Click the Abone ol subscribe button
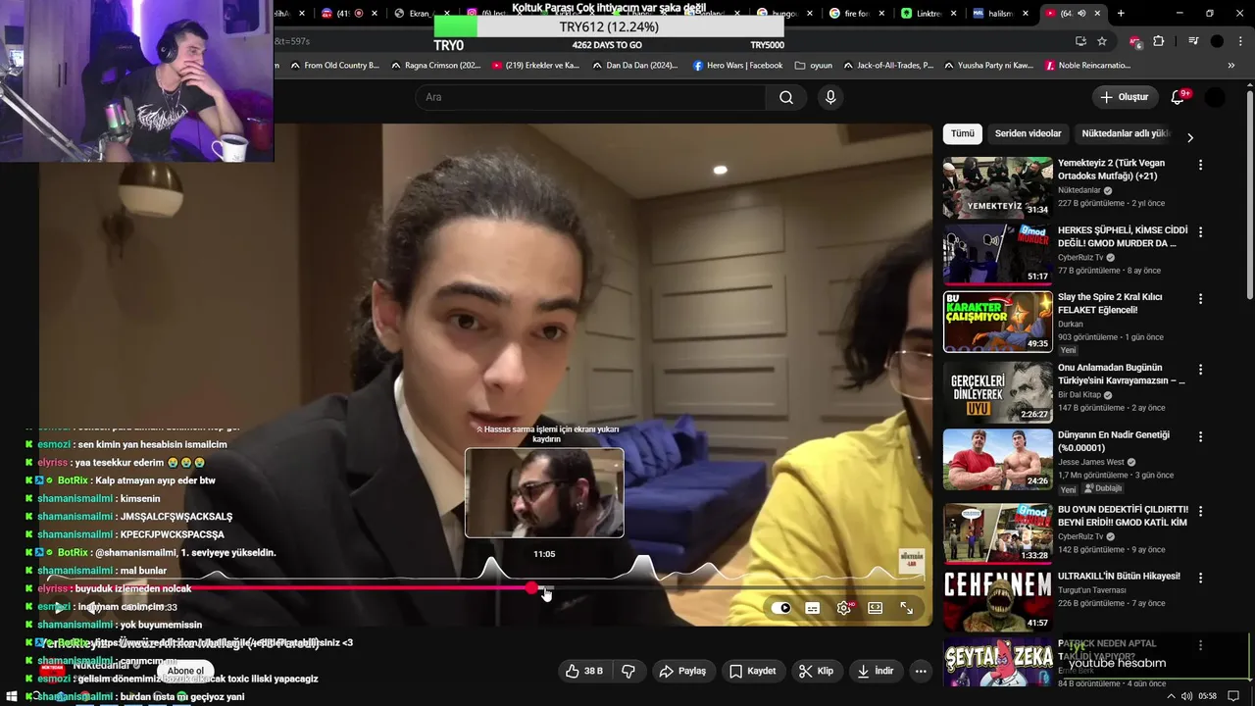1255x706 pixels. coord(185,671)
